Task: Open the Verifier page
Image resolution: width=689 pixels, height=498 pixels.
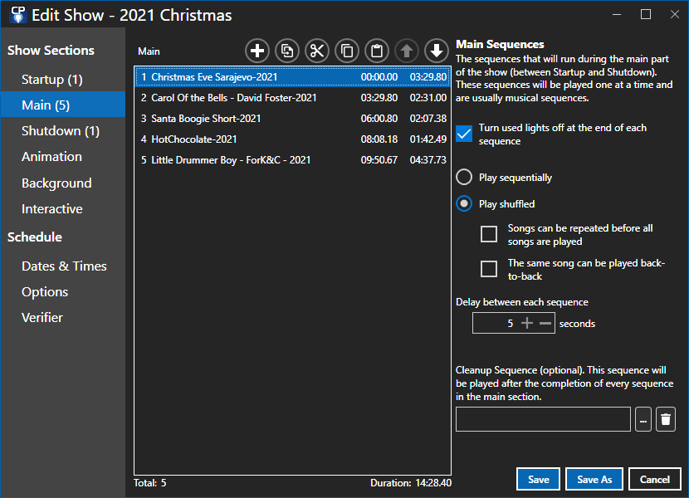Action: 63,317
